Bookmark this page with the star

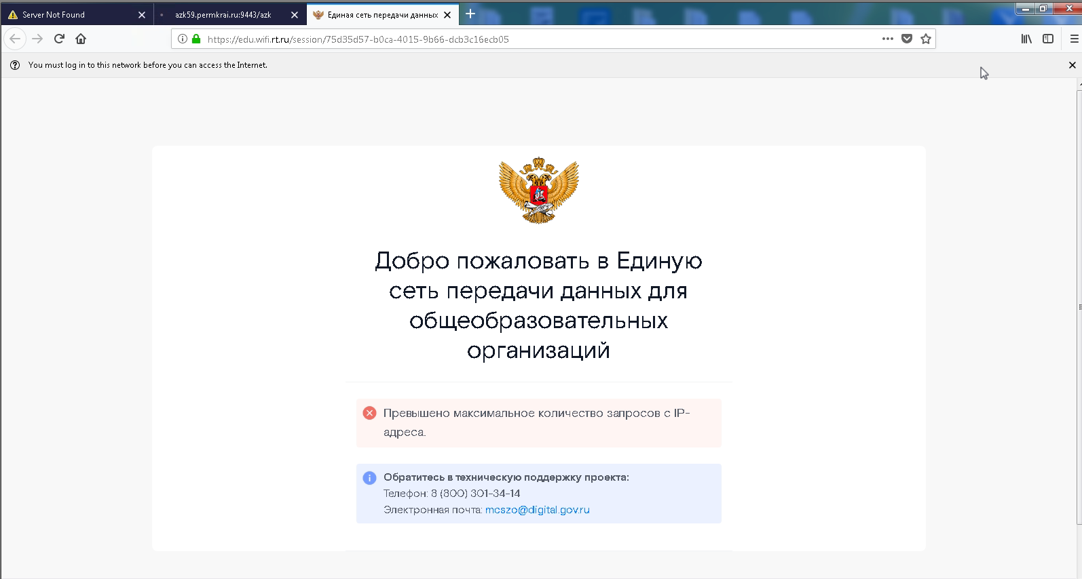tap(925, 39)
